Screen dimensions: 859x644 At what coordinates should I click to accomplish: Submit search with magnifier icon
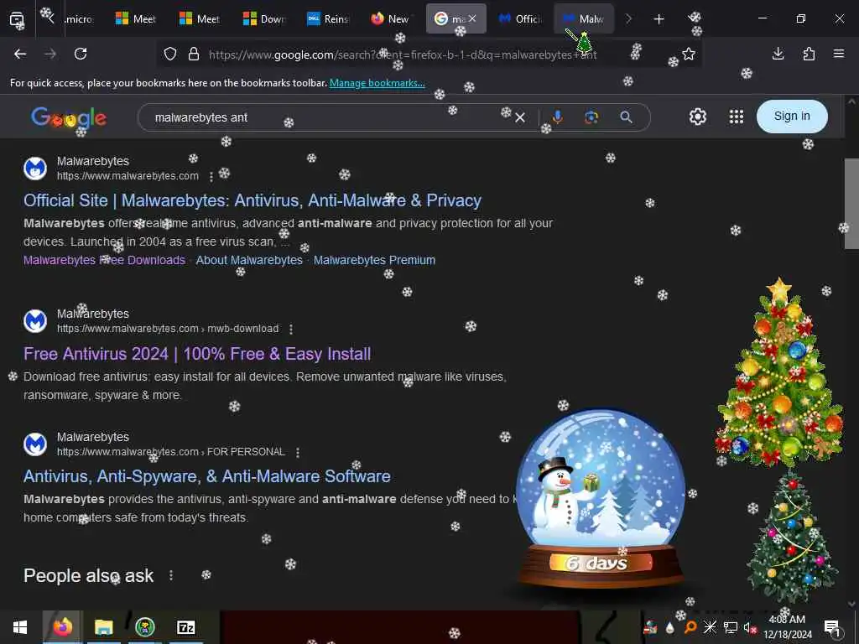coord(626,117)
